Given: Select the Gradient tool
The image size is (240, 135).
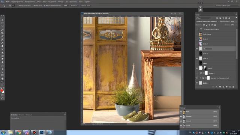Looking at the screenshot, I should click(x=2, y=56).
